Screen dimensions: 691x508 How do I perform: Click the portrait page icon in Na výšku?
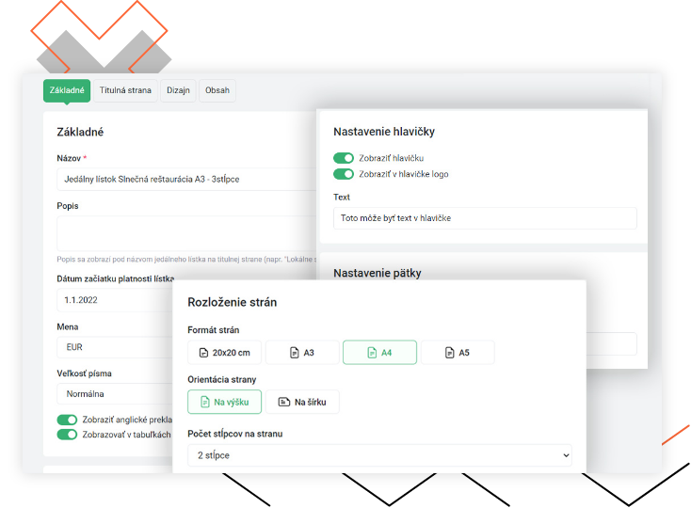(205, 402)
